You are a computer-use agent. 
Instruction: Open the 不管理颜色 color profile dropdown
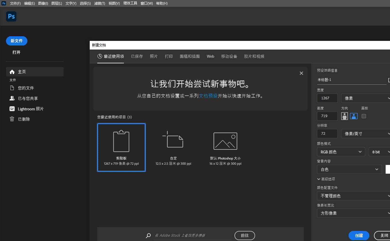pos(353,196)
